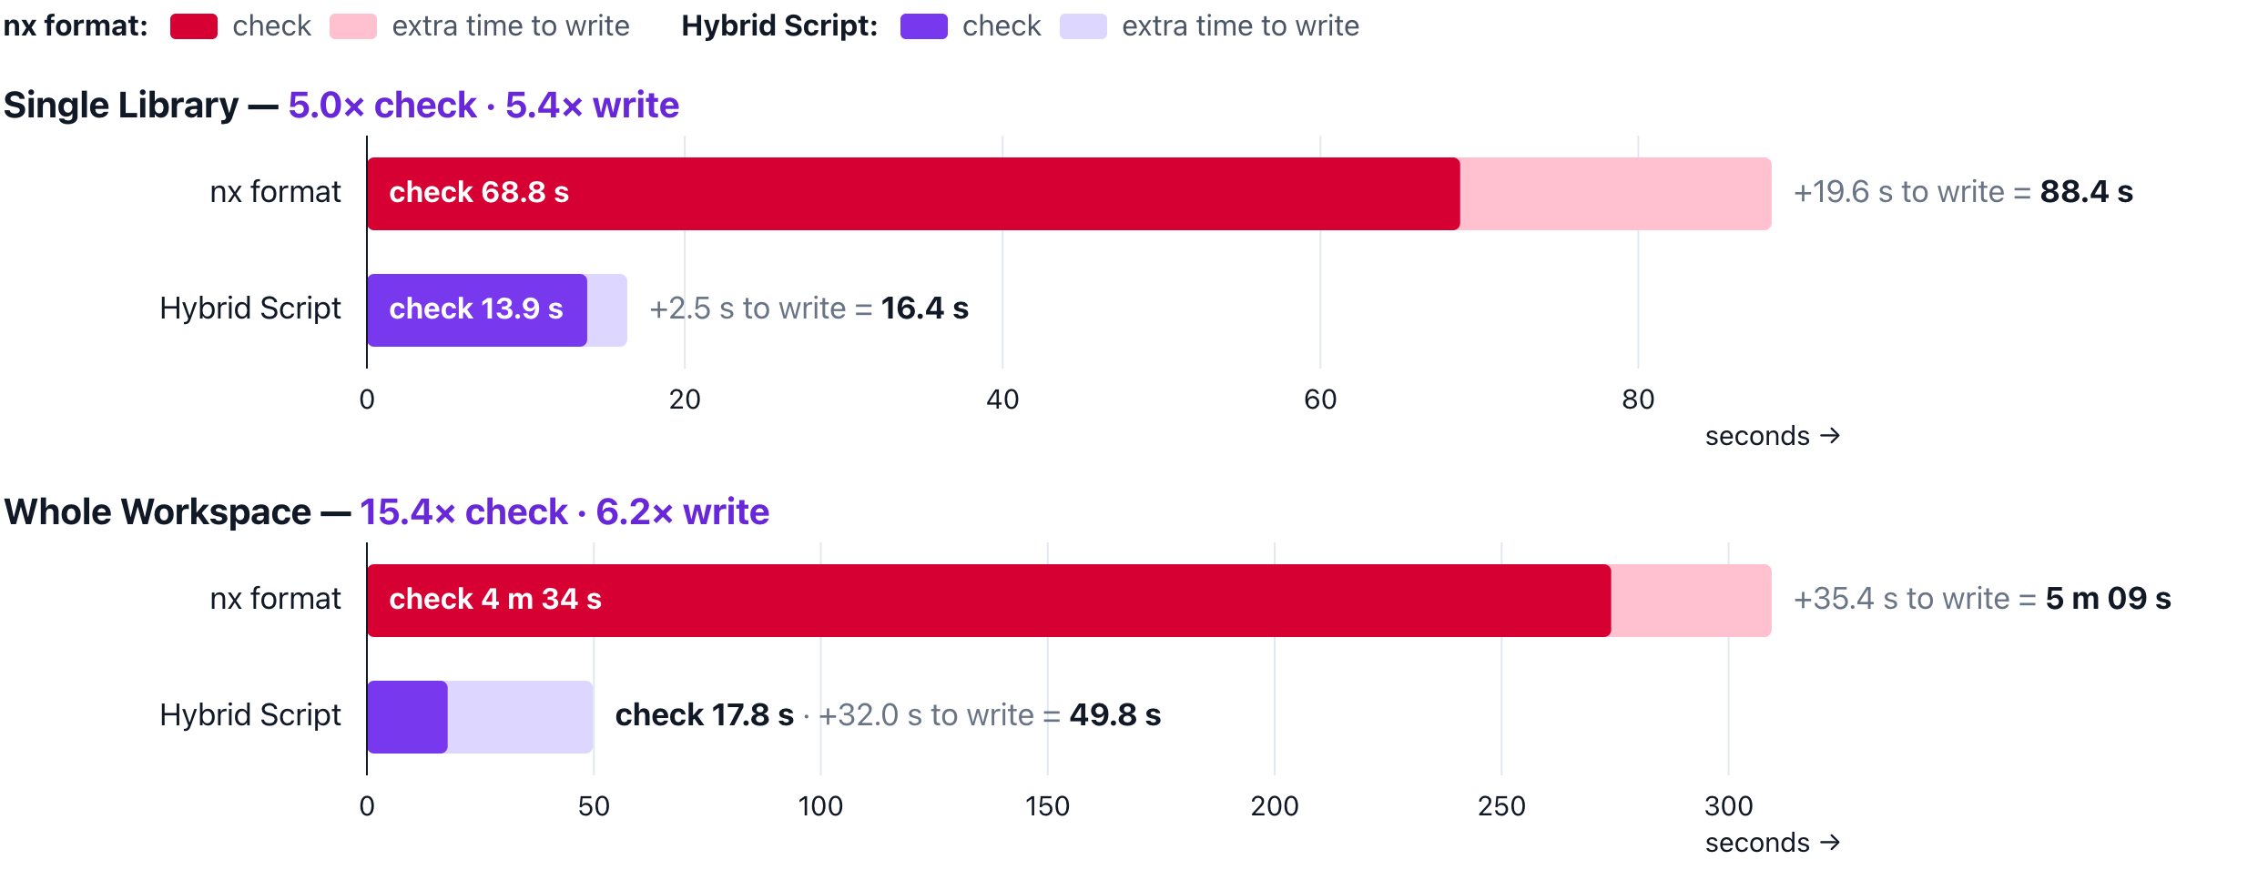Screen dimensions: 2268x870
Task: Click the 'seconds →' label under the first chart
Action: coord(1773,437)
